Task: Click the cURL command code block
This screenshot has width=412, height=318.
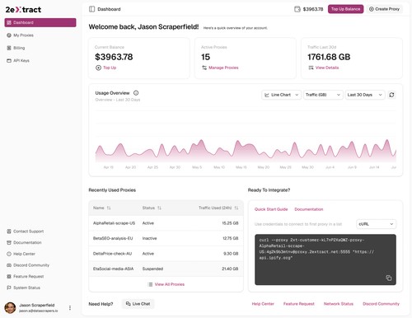Action: 325,260
